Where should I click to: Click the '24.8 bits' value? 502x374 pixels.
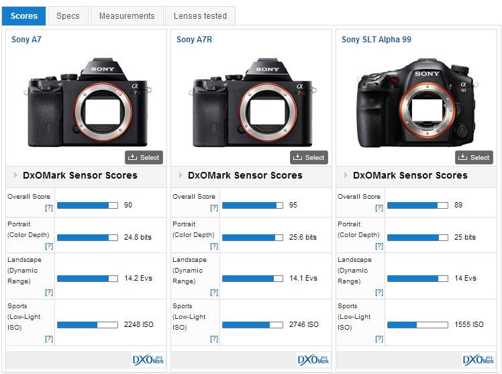138,237
